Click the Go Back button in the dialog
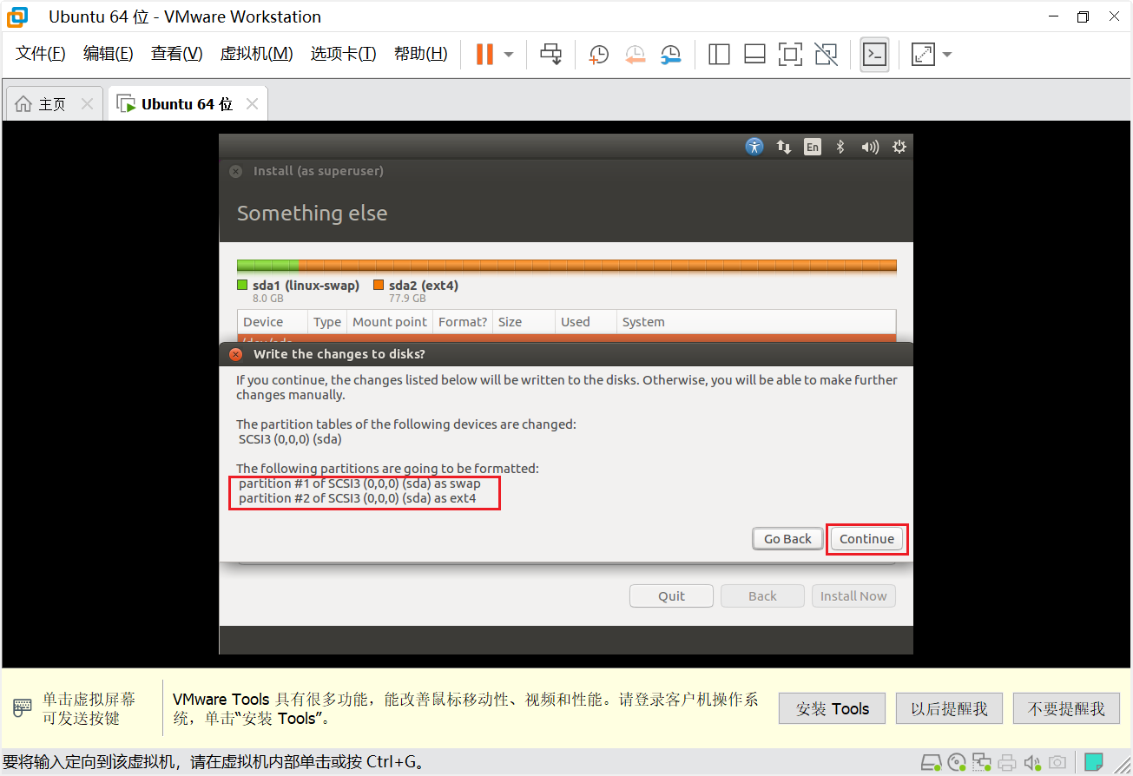Image resolution: width=1133 pixels, height=776 pixels. click(787, 539)
